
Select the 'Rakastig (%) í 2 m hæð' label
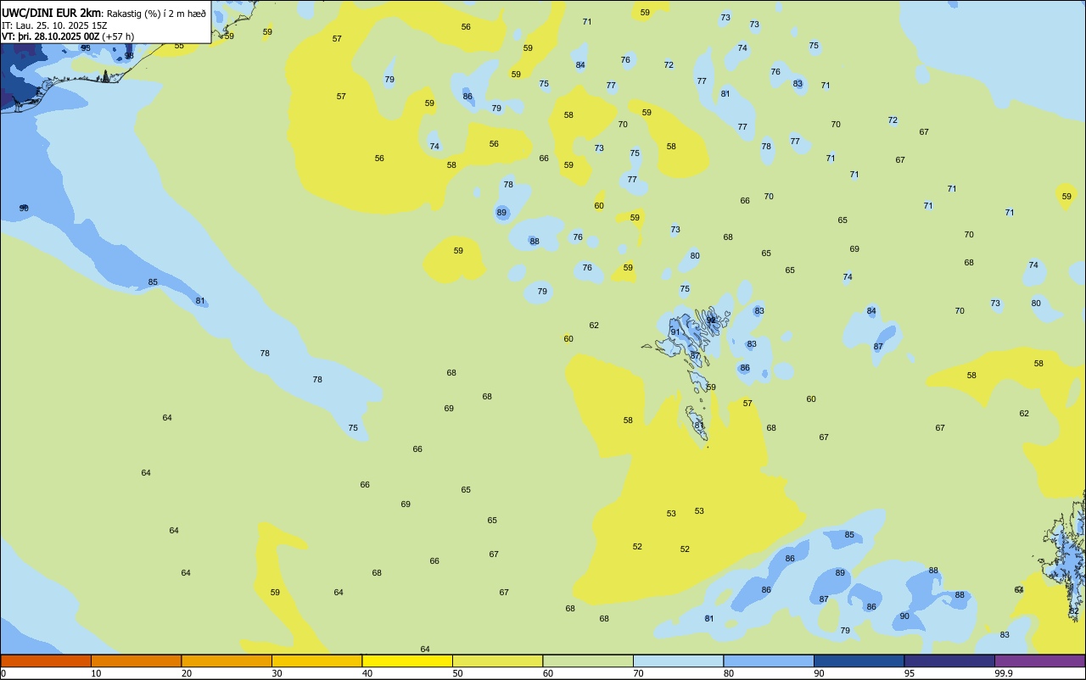[x=156, y=14]
